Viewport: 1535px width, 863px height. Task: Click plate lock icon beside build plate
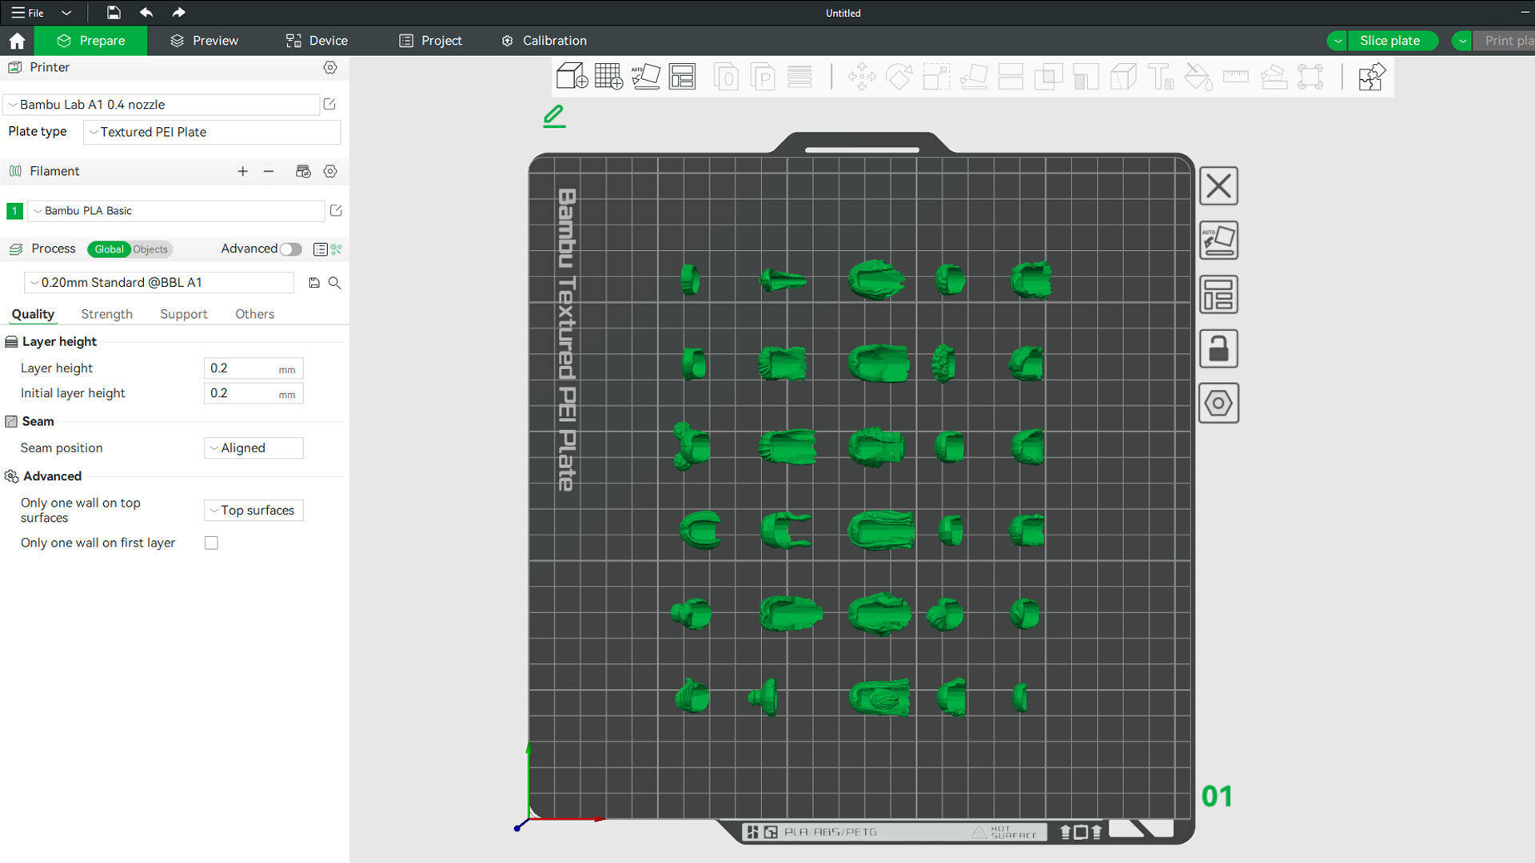coord(1218,349)
